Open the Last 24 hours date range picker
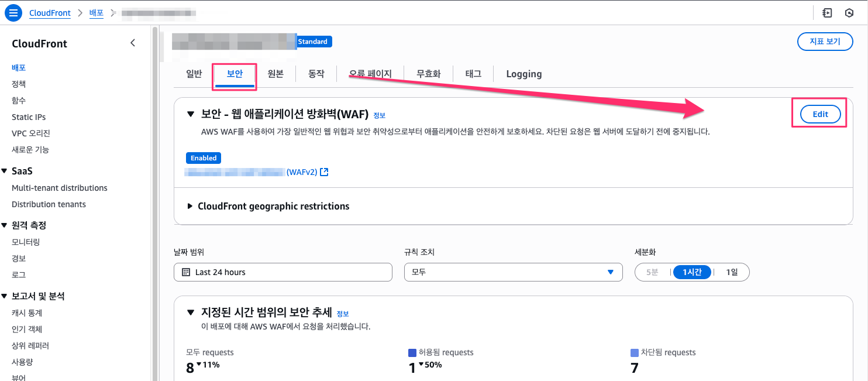This screenshot has height=381, width=868. pos(283,272)
